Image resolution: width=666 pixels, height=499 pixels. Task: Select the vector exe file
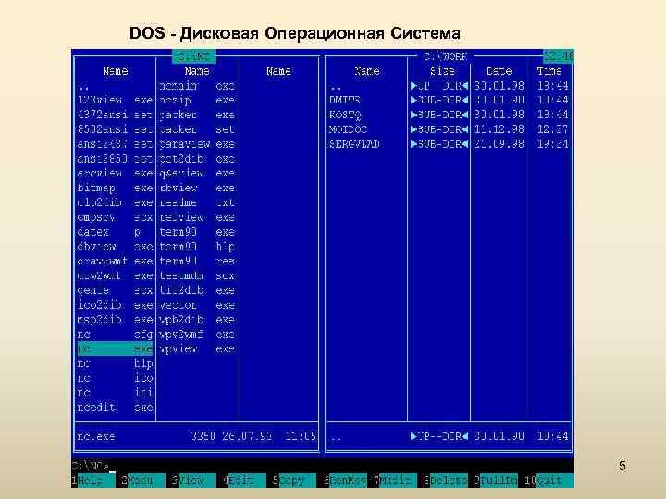pos(197,305)
